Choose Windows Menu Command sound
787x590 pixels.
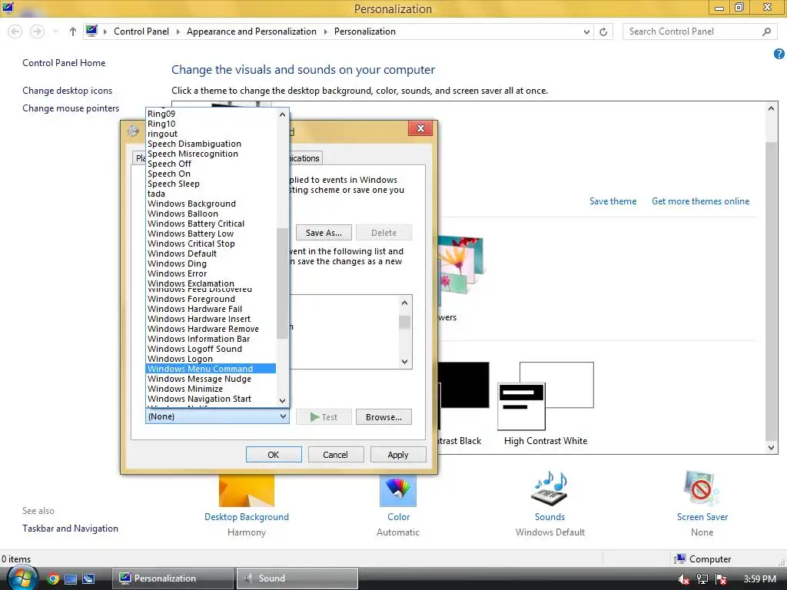[x=211, y=369]
